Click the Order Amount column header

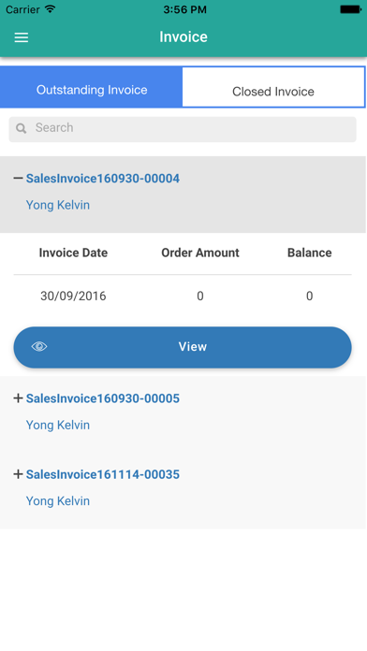click(x=200, y=253)
